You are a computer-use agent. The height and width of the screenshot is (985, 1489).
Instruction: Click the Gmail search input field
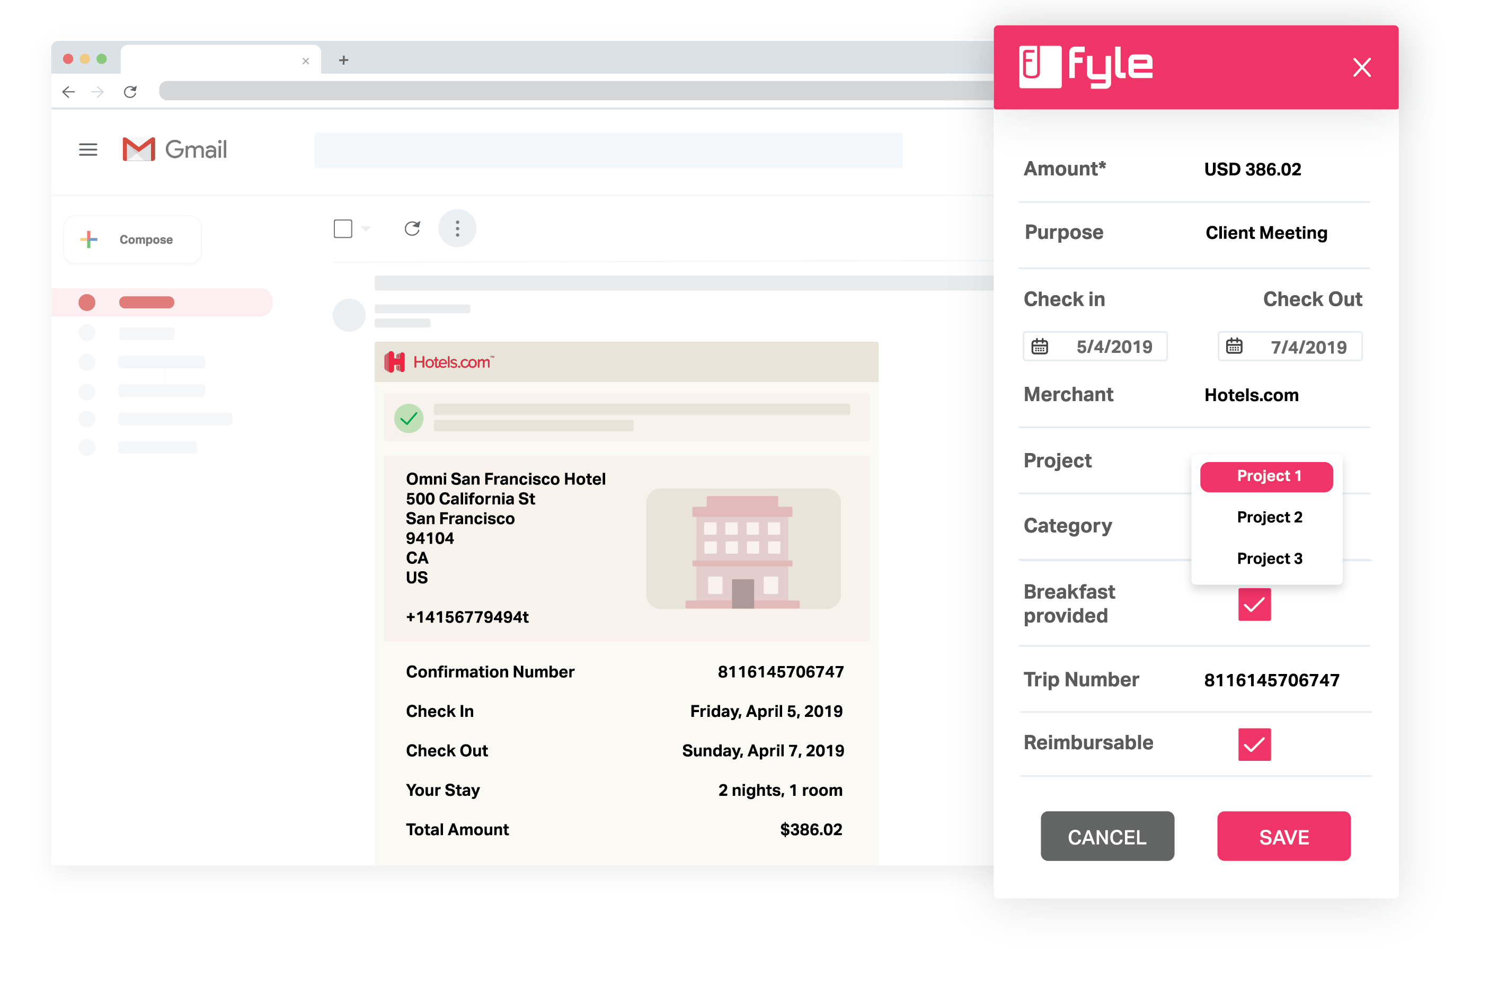[608, 150]
